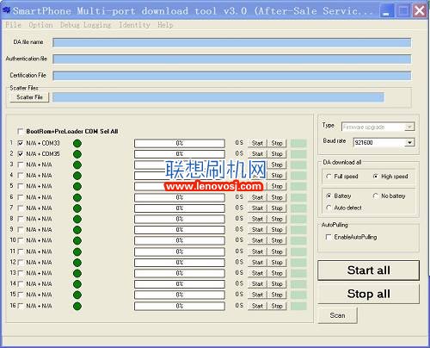This screenshot has height=348, width=430.
Task: Open the File menu
Action: click(x=13, y=25)
